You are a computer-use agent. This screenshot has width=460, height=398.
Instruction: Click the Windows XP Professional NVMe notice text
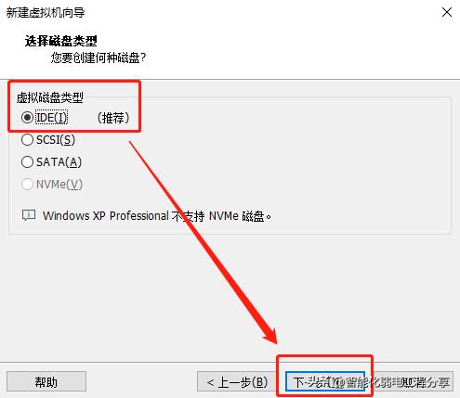pyautogui.click(x=157, y=216)
